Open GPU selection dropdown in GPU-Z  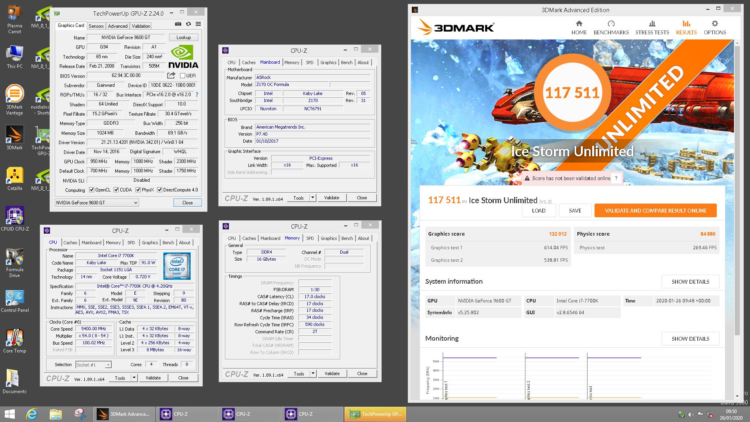click(x=96, y=202)
